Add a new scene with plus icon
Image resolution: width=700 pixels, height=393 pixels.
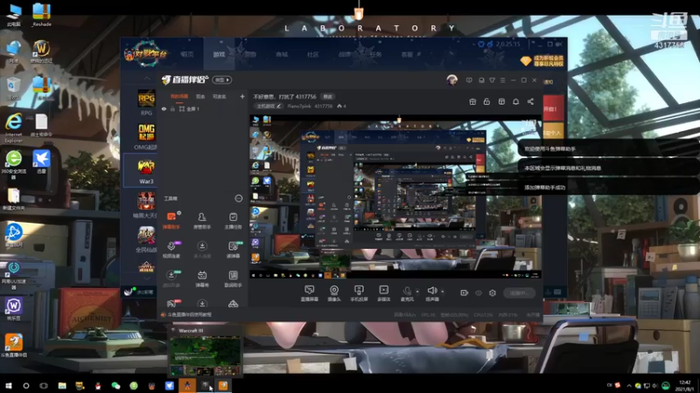point(242,96)
